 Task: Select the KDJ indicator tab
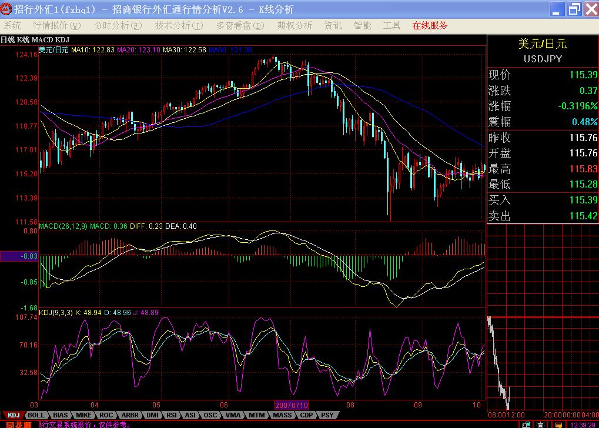[14, 415]
